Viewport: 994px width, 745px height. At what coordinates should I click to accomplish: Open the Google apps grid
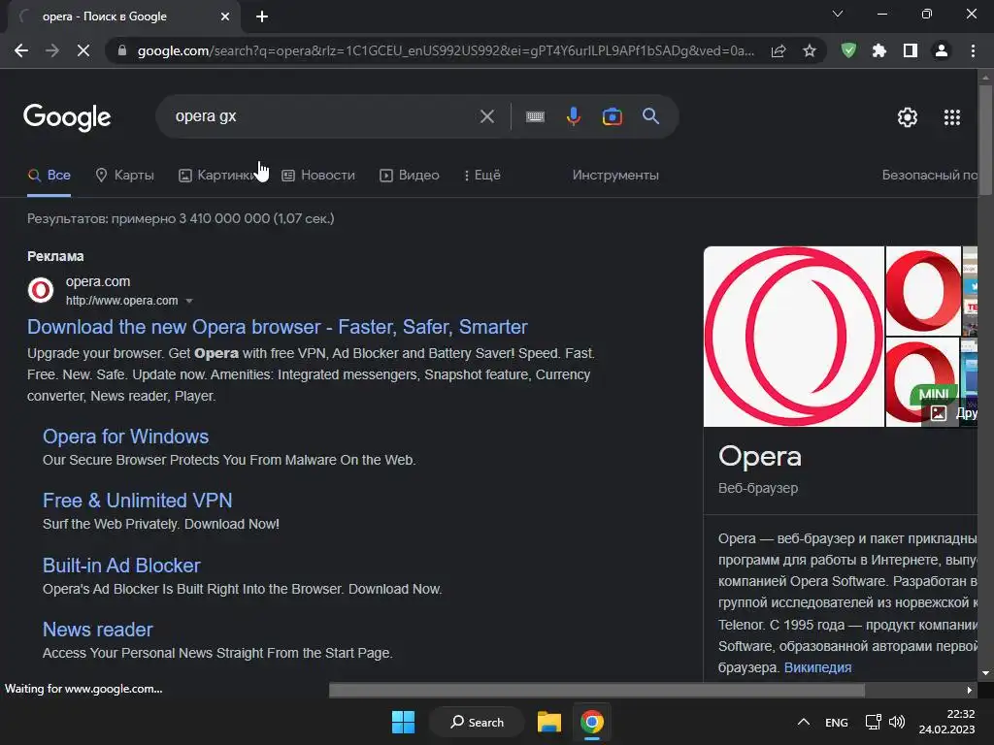pos(951,117)
